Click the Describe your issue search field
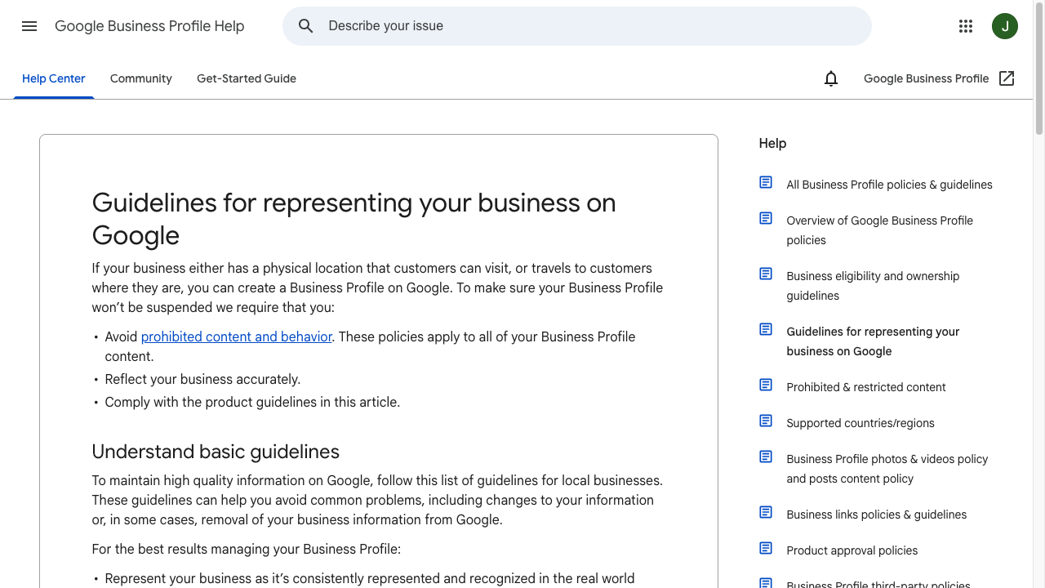 577,26
